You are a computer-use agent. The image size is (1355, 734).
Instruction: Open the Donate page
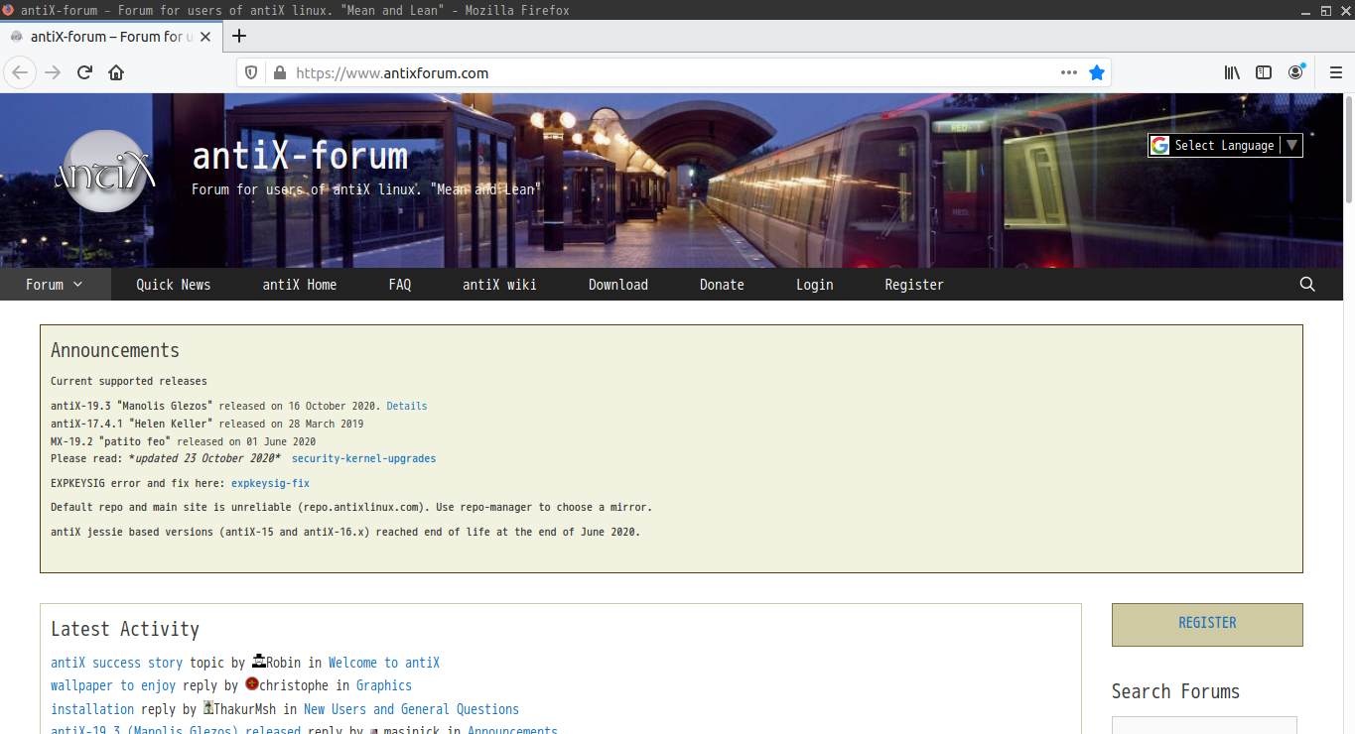coord(722,285)
